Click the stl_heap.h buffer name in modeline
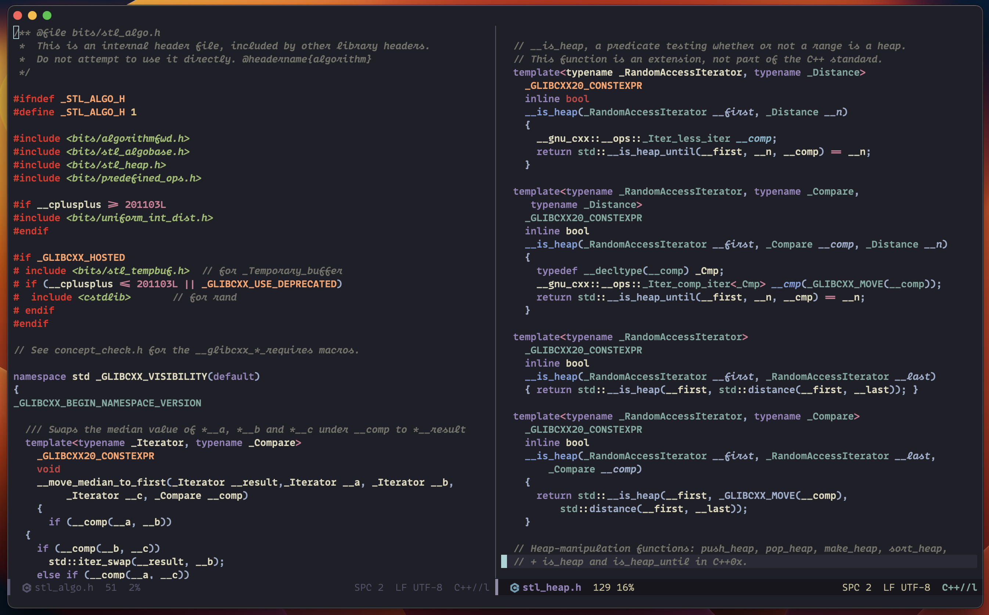989x615 pixels. click(x=551, y=587)
